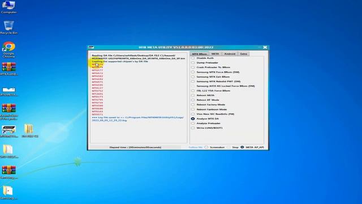
Task: Click the MT6592 log entry
Action: point(97,79)
